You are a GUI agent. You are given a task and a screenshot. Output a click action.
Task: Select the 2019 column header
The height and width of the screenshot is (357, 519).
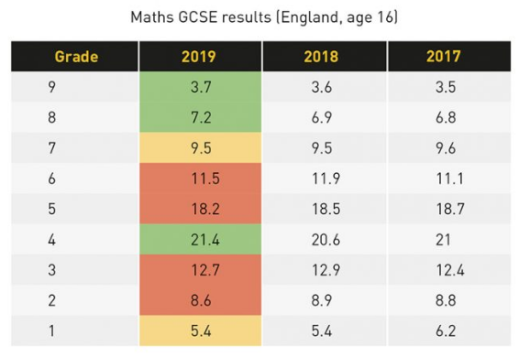(200, 56)
